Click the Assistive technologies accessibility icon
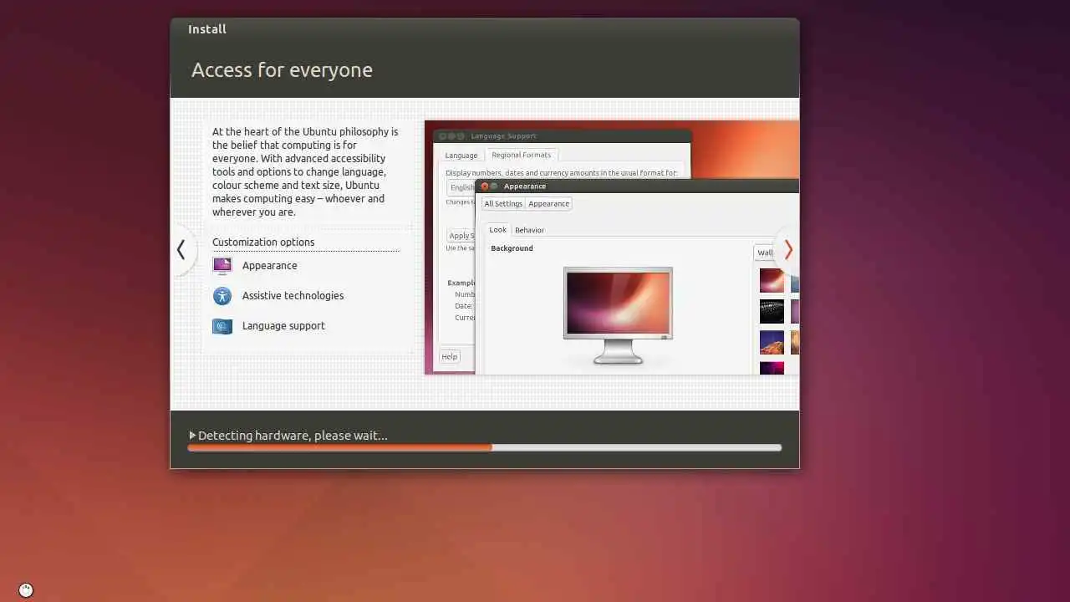This screenshot has height=602, width=1070. (222, 296)
